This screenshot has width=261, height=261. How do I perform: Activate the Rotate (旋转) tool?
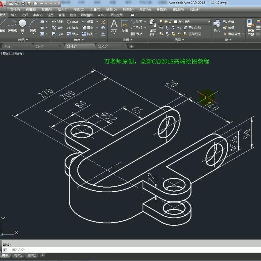coord(73,22)
